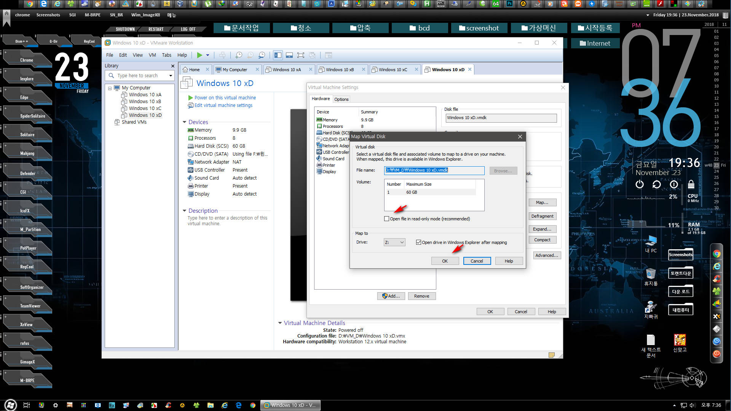
Task: Click Cancel in Map Virtual Disk dialog
Action: [477, 261]
